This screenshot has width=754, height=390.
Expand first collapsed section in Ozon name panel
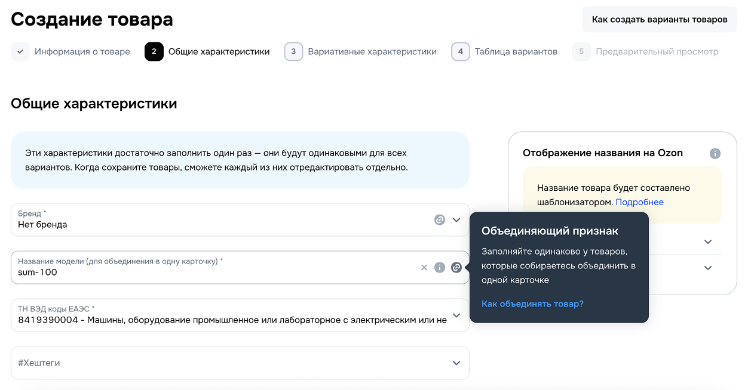pos(708,242)
